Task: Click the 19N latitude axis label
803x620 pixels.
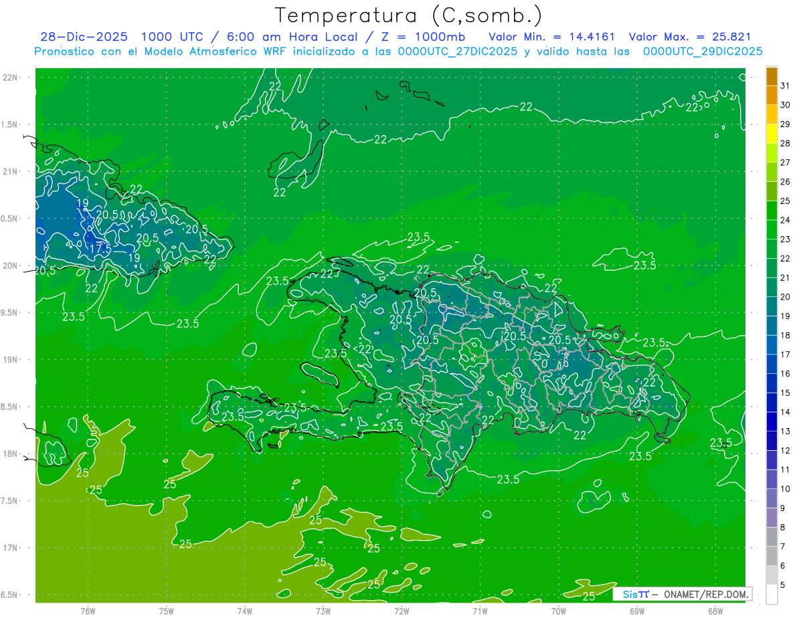Action: click(11, 360)
